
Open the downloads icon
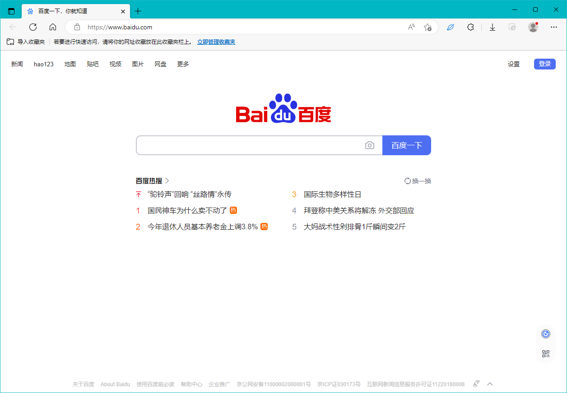point(493,27)
